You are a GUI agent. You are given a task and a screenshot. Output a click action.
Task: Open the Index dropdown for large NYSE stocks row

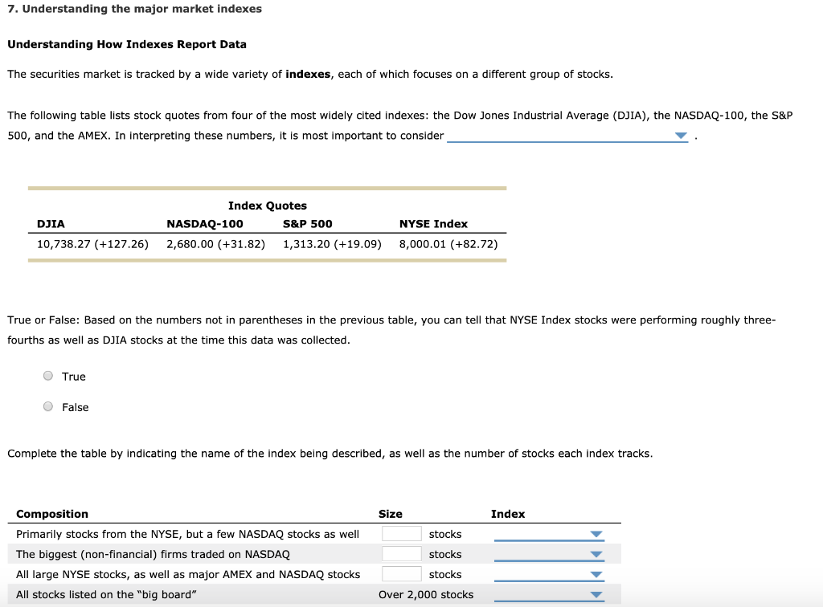click(595, 573)
